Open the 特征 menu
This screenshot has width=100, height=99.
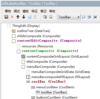point(35,11)
